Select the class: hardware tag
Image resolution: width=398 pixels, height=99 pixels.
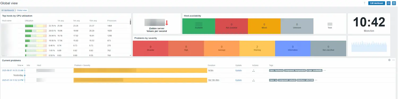(276, 70)
